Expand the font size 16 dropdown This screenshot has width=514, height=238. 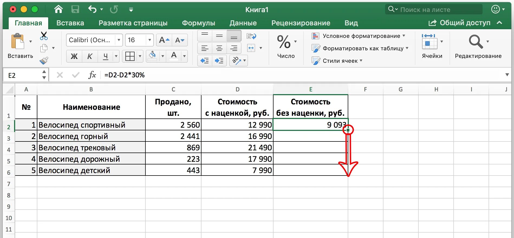click(x=149, y=40)
